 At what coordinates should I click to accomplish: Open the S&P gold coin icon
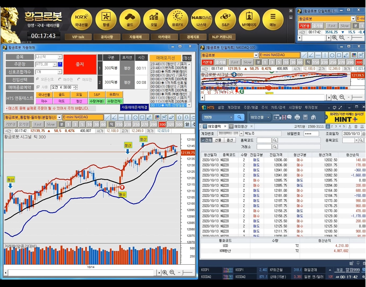(225, 20)
